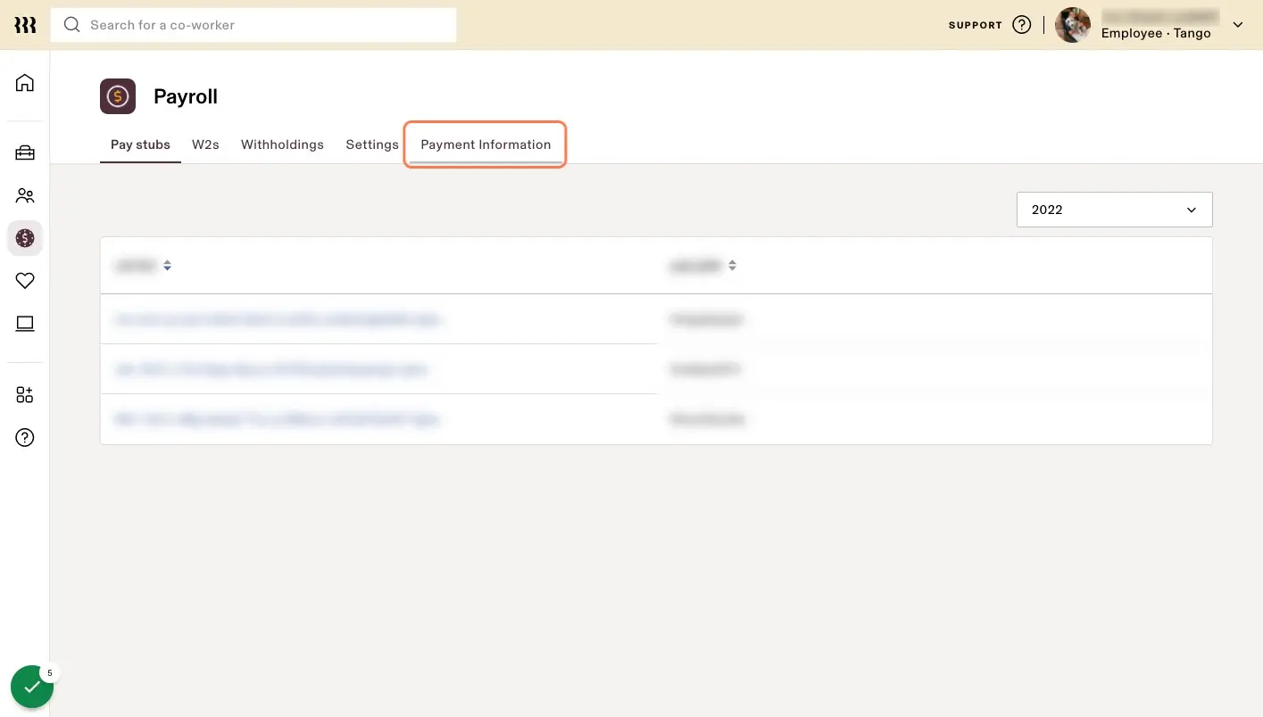Viewport: 1263px width, 717px height.
Task: Switch to the W2s tab
Action: click(205, 144)
